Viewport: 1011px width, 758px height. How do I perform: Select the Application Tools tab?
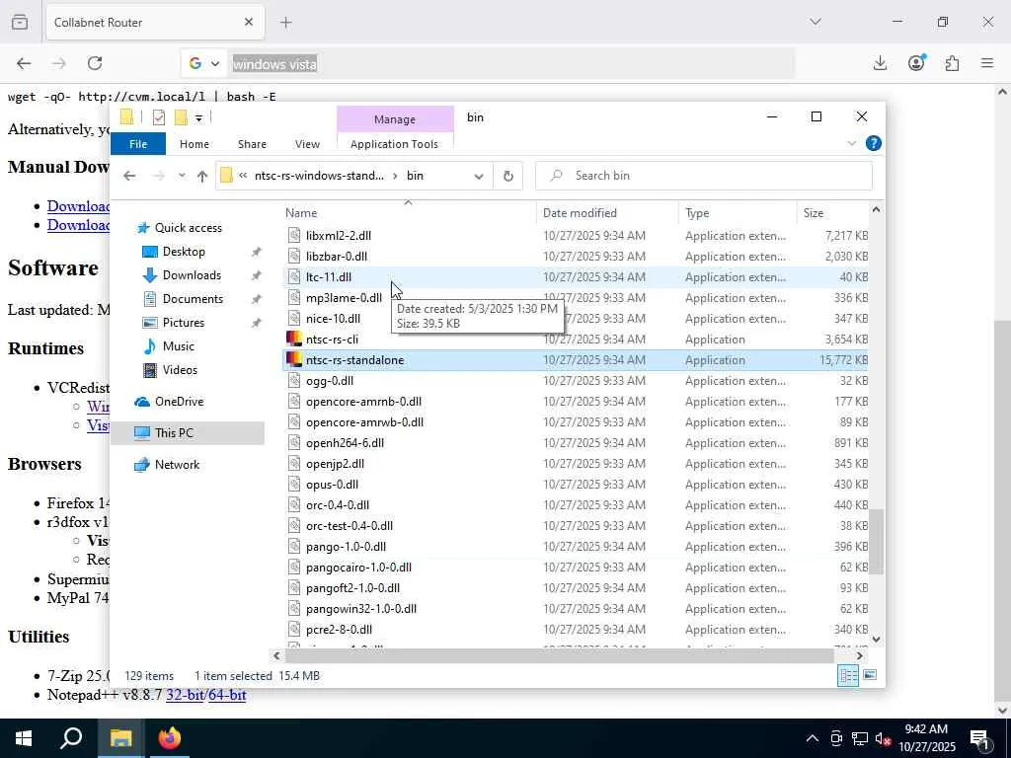point(394,144)
